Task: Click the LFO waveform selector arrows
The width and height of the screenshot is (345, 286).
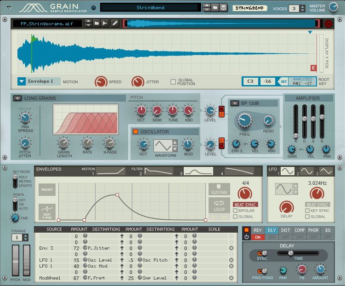Action: (x=295, y=189)
